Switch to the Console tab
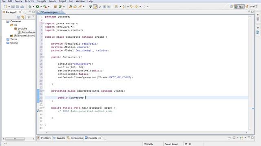Screen dimensions: 261x146 [93, 138]
